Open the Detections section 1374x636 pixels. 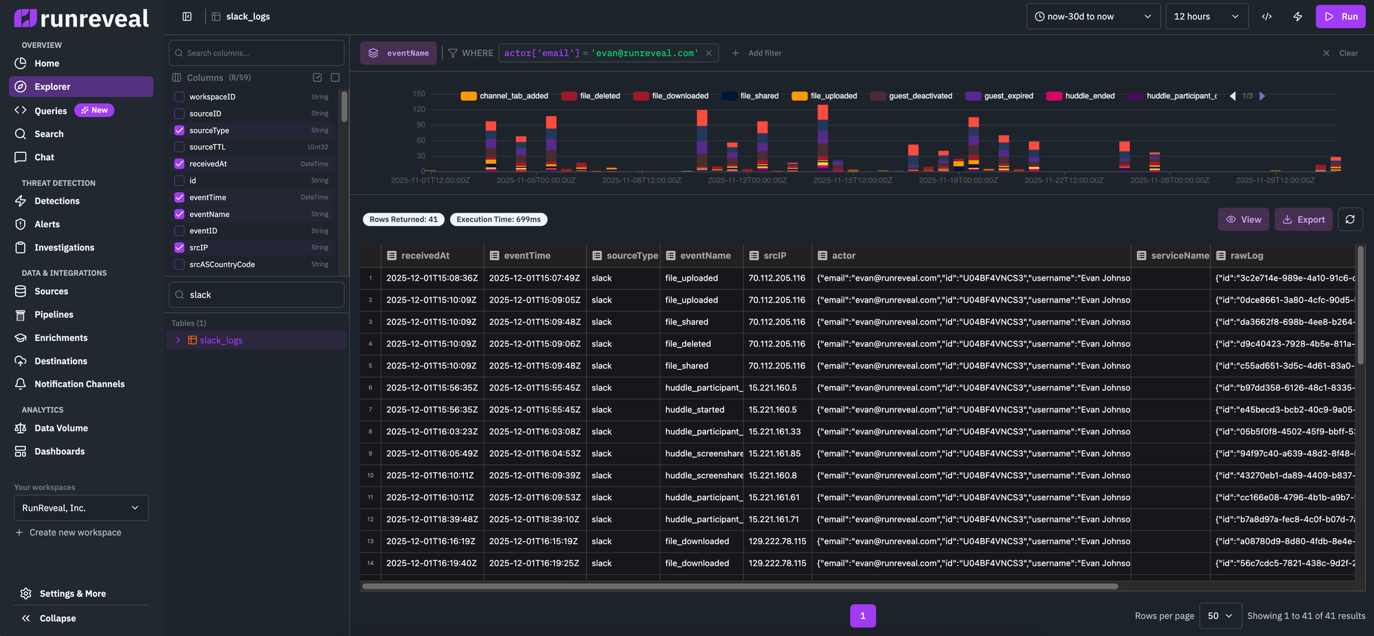[x=56, y=200]
